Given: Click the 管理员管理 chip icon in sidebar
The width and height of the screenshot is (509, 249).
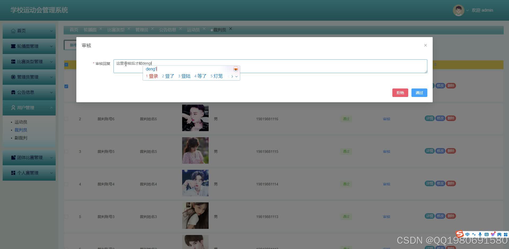Looking at the screenshot, I should point(13,77).
